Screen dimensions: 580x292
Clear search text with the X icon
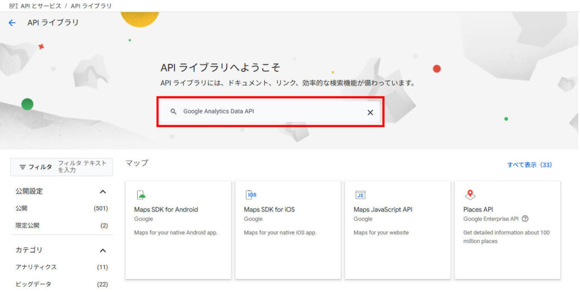370,112
